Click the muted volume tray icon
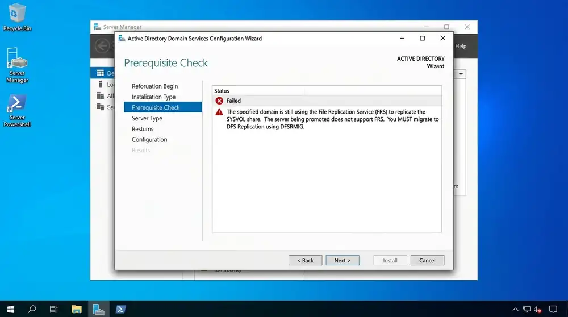This screenshot has height=317, width=568. pos(537,309)
